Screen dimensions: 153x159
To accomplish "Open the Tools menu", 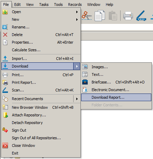I will pos(58,5).
